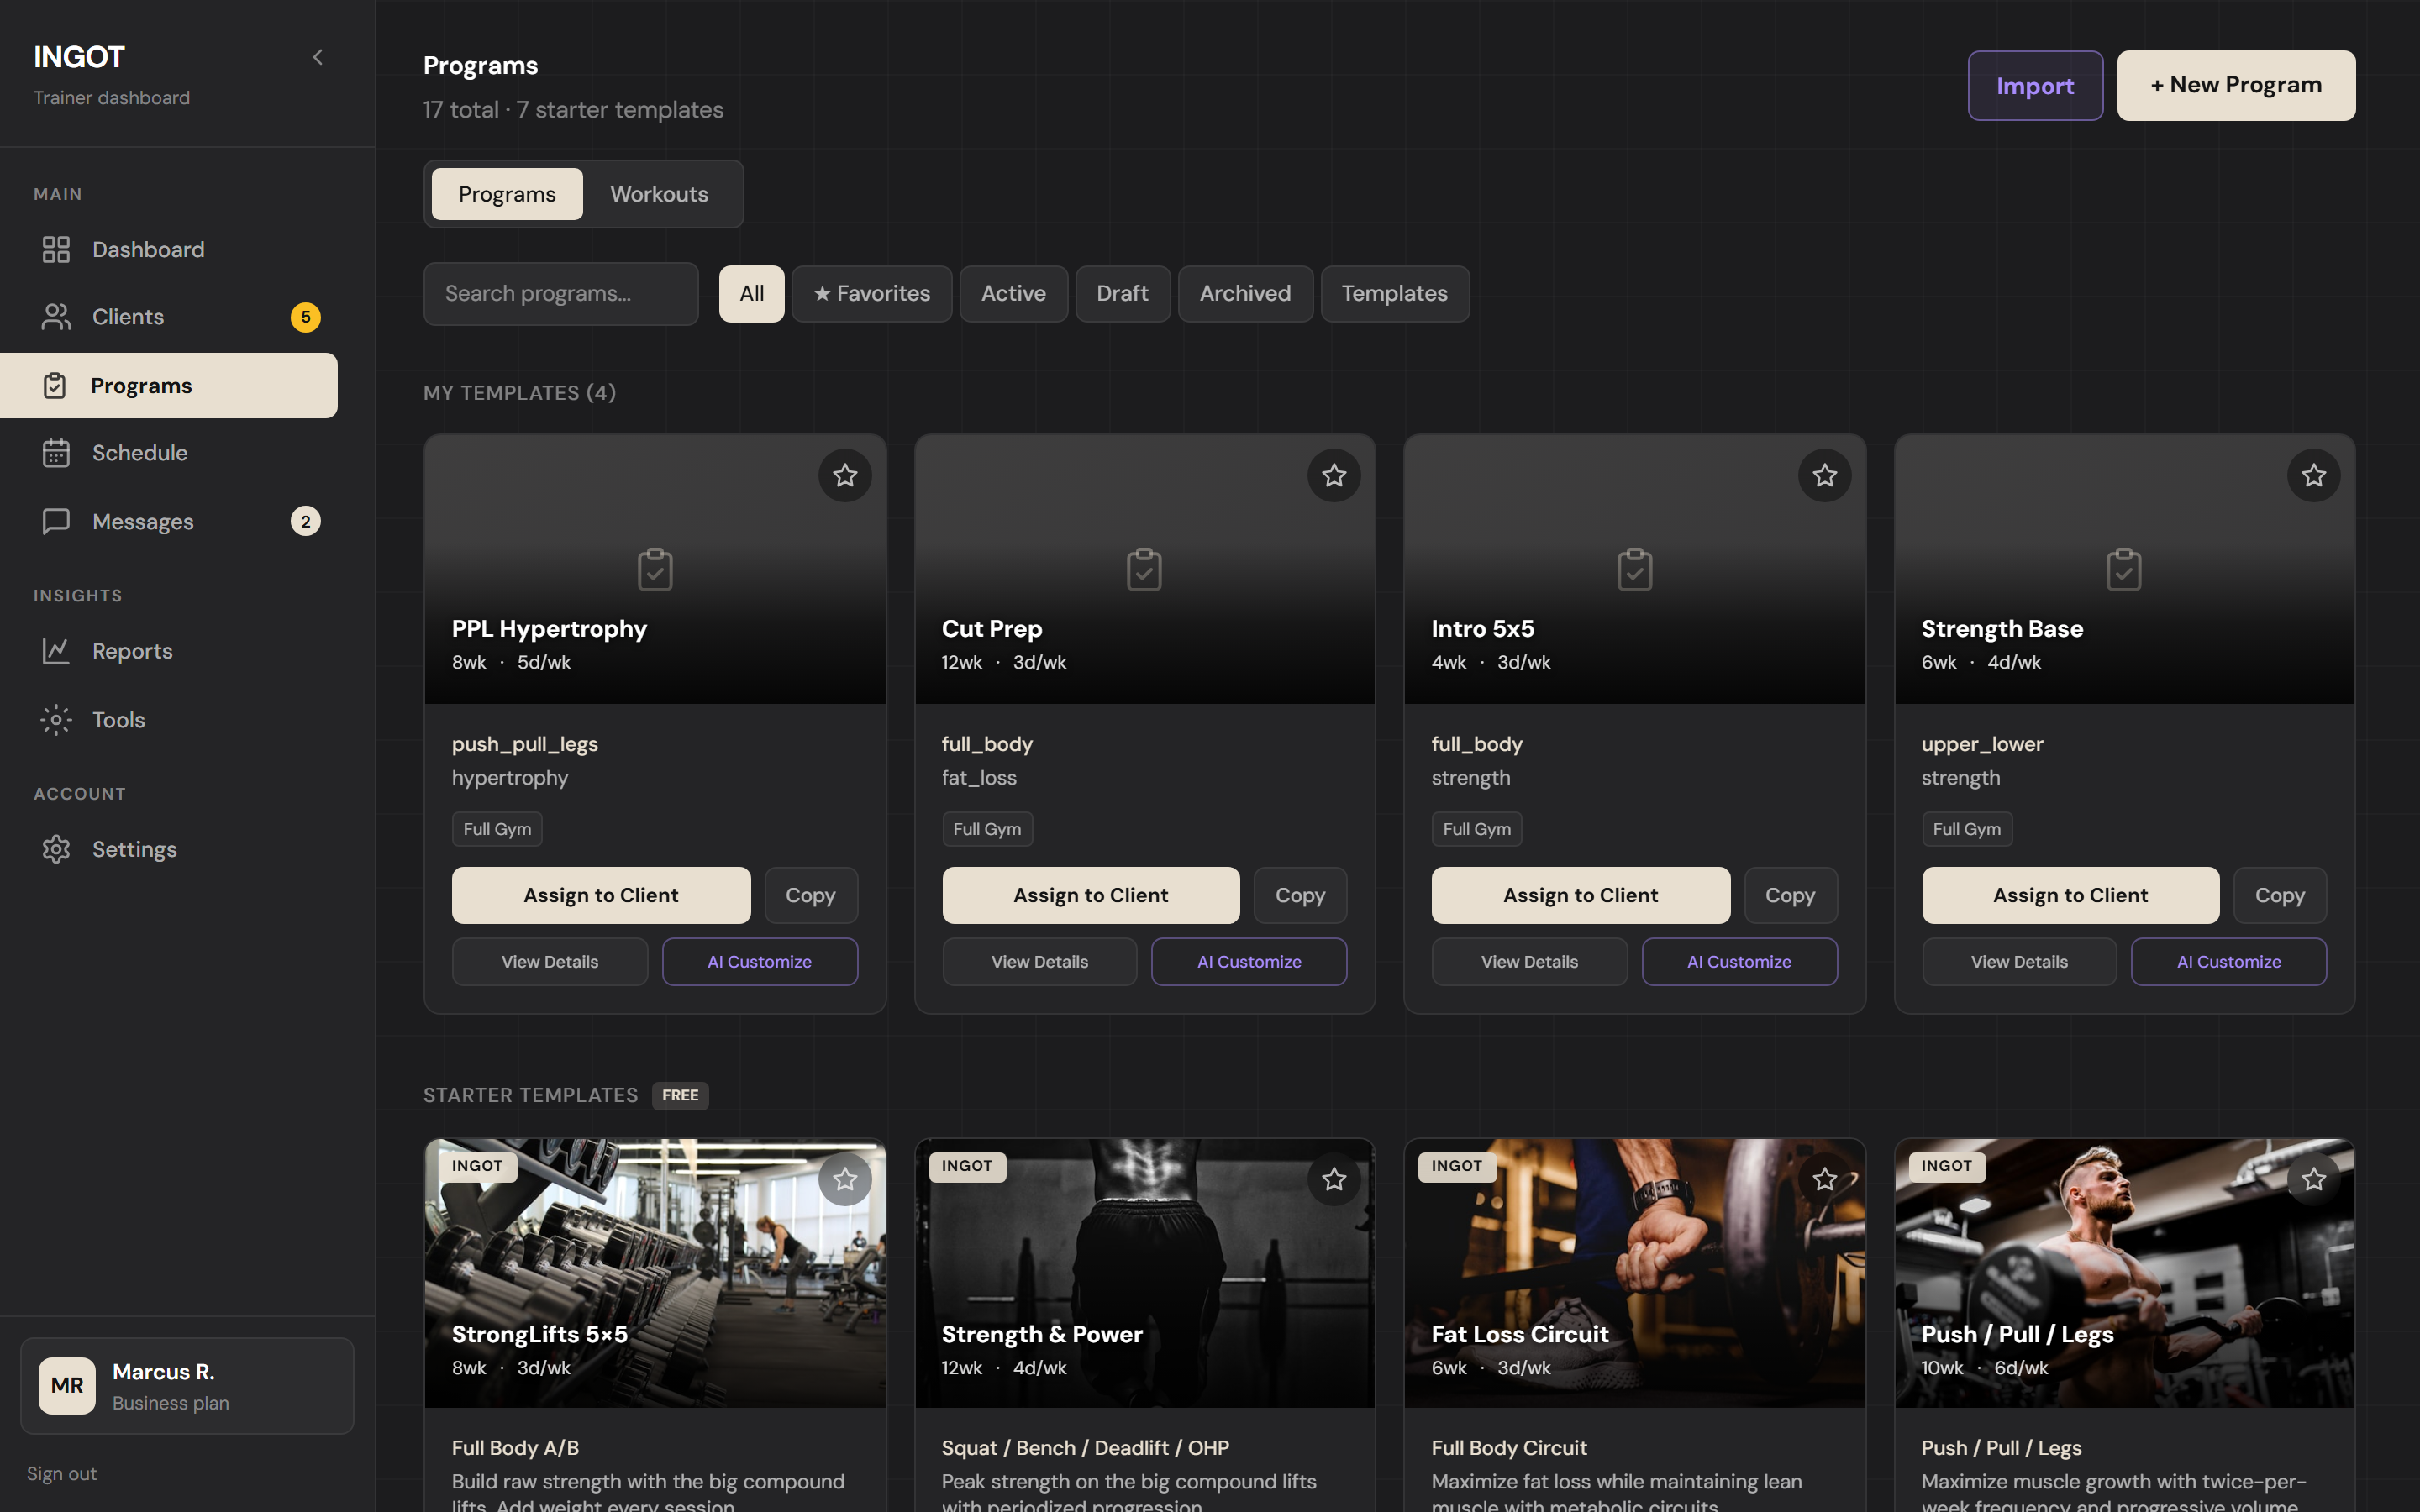Assign PPL Hypertrophy to a client
The width and height of the screenshot is (2420, 1512).
point(601,895)
